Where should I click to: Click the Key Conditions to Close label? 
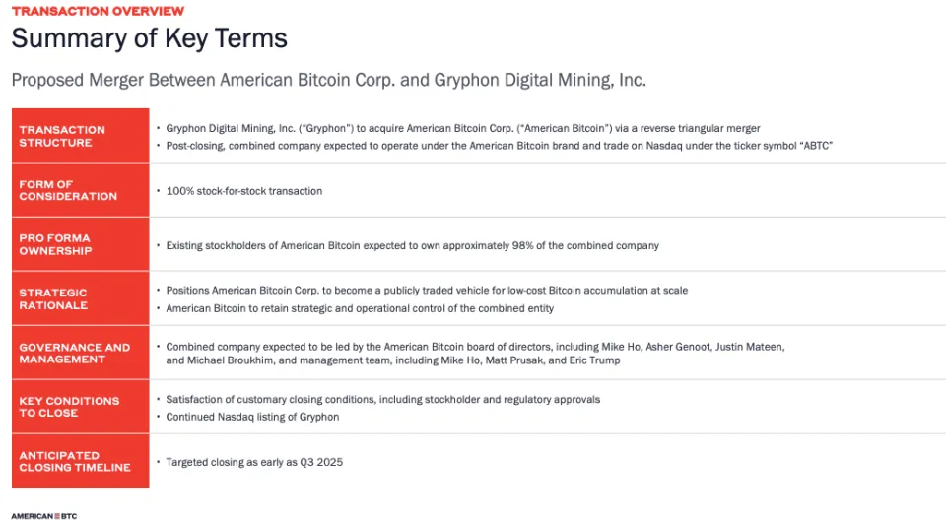(80, 407)
